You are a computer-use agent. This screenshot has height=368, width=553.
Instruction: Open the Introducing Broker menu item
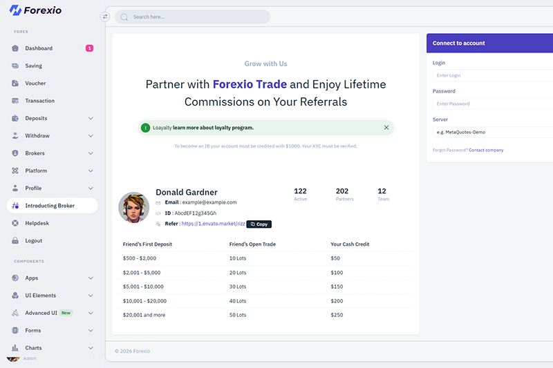[x=50, y=206]
